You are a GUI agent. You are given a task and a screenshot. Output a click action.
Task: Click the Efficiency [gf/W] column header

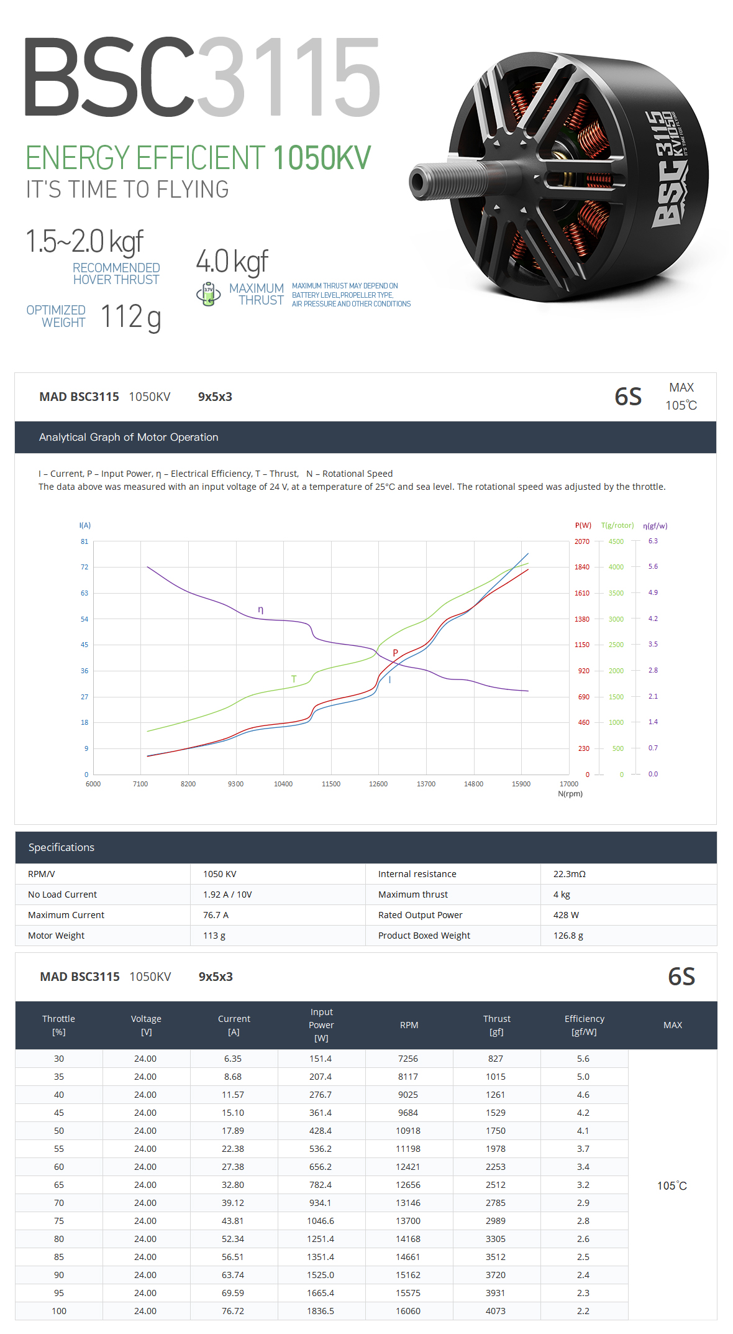click(x=584, y=1025)
